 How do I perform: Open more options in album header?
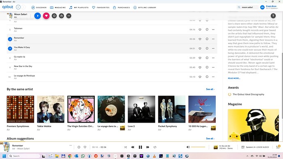(x=69, y=16)
